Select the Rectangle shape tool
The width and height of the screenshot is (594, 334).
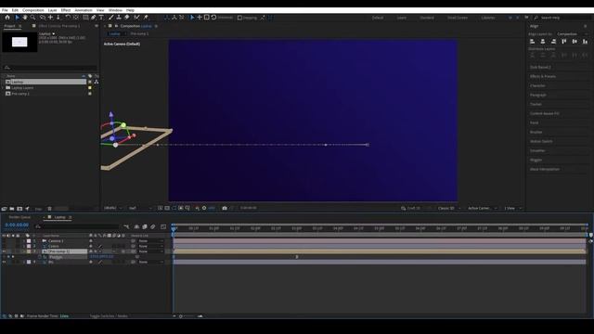[x=85, y=18]
